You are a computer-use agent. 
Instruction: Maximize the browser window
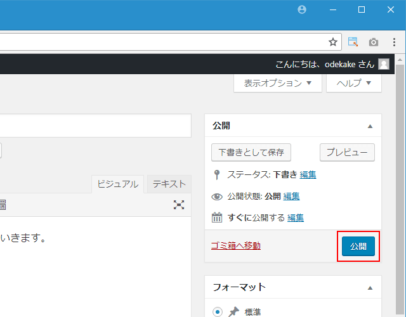[x=362, y=10]
